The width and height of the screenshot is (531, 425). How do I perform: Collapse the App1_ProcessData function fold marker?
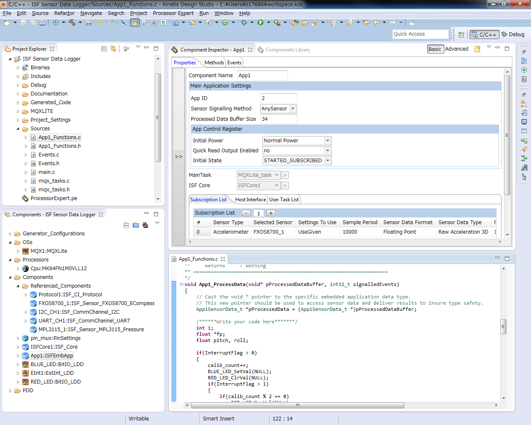pyautogui.click(x=181, y=284)
